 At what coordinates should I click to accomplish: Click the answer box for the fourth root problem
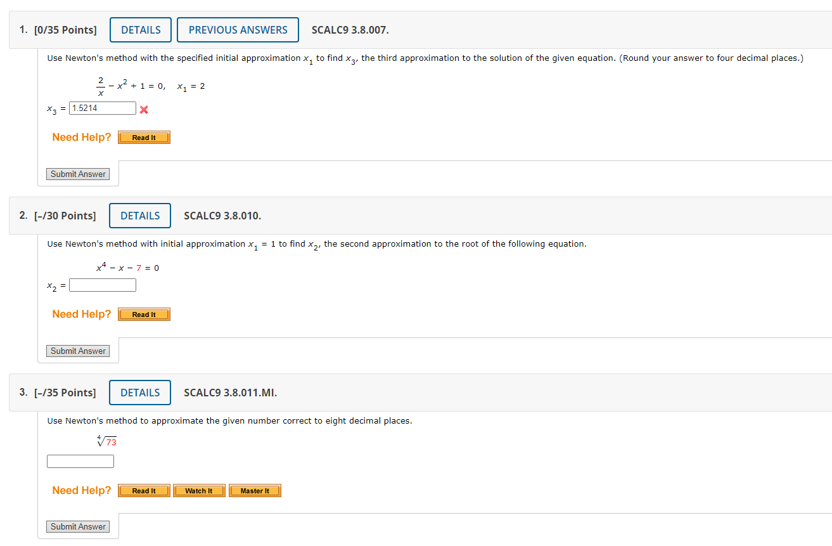[80, 461]
